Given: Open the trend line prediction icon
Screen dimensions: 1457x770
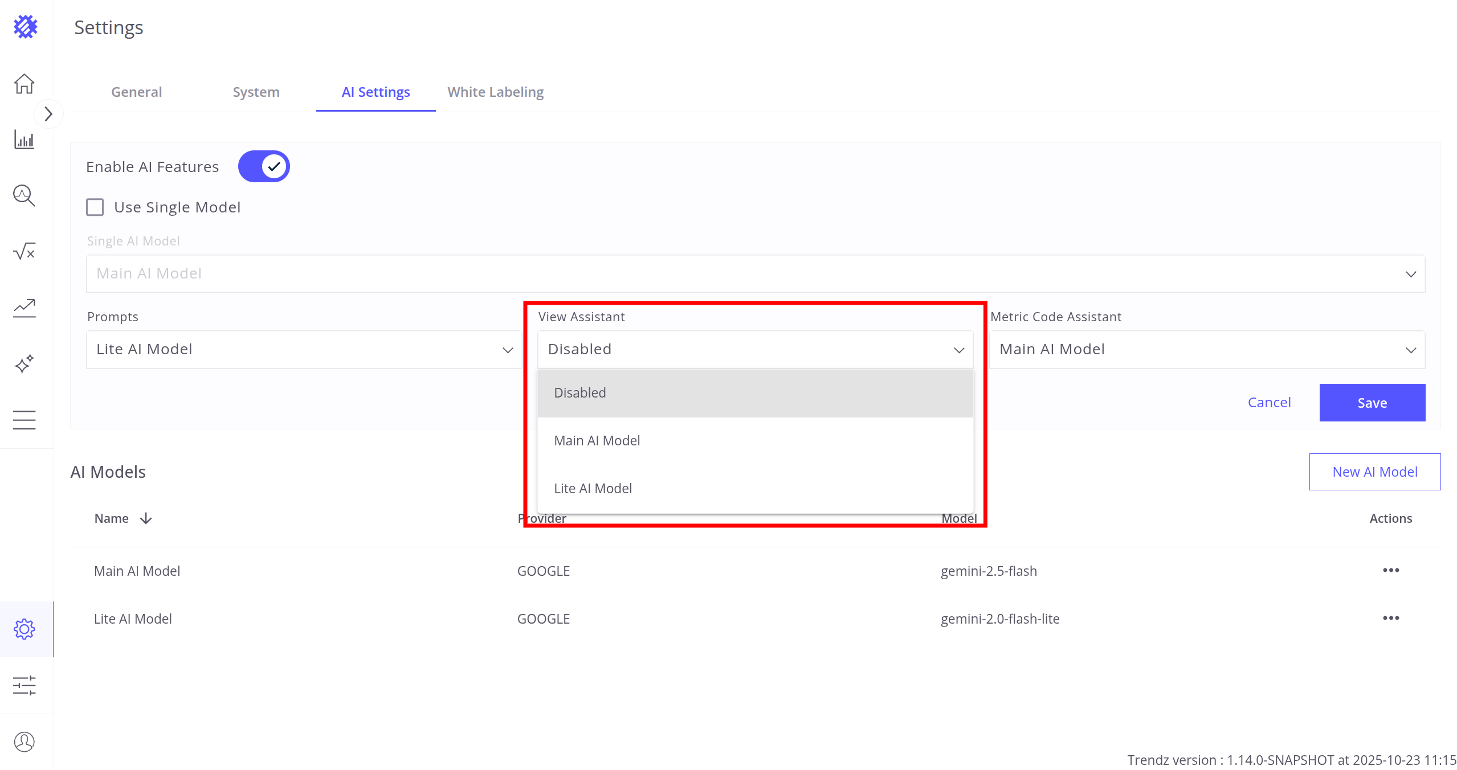Looking at the screenshot, I should tap(24, 308).
